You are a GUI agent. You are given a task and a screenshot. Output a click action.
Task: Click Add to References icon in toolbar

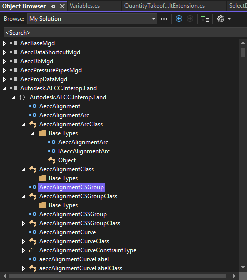tap(205, 19)
